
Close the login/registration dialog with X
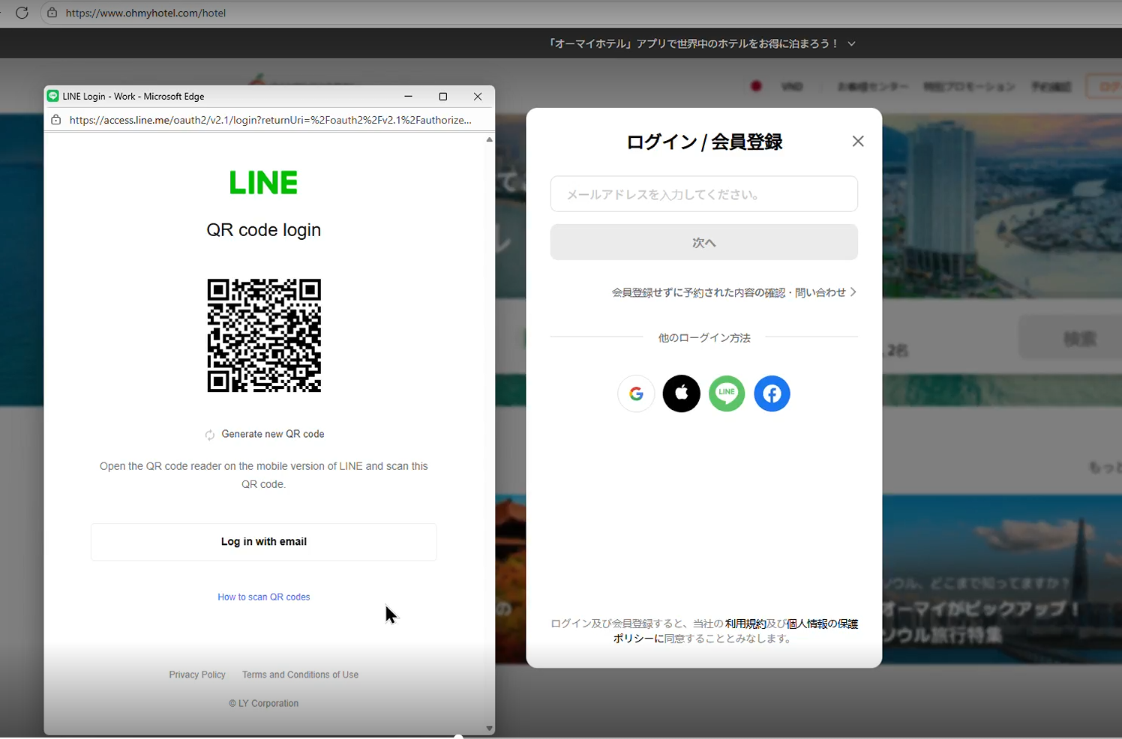pyautogui.click(x=858, y=142)
